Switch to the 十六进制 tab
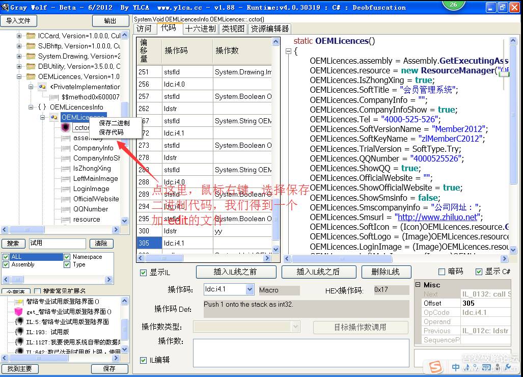Screen dimensions: 523x377 pyautogui.click(x=201, y=29)
